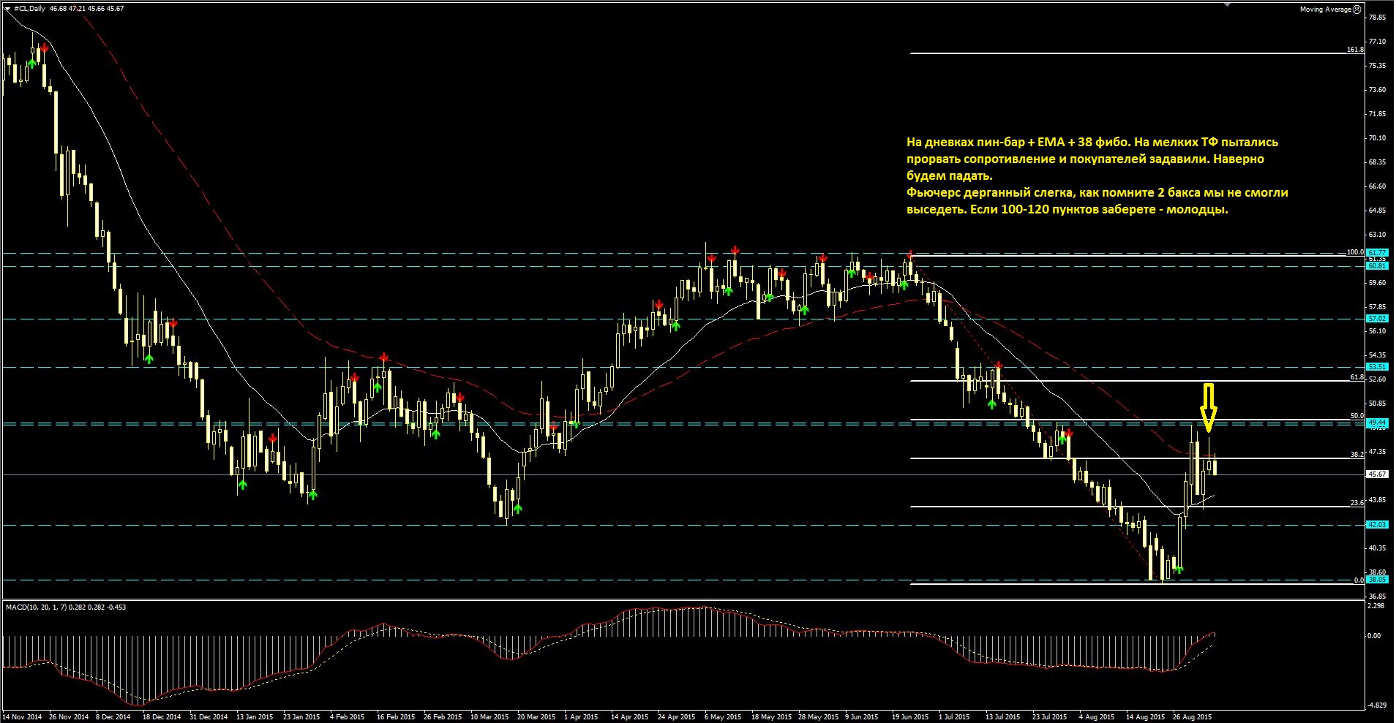Click the "14 Nov 2014" date label
This screenshot has width=1396, height=723.
[x=23, y=717]
